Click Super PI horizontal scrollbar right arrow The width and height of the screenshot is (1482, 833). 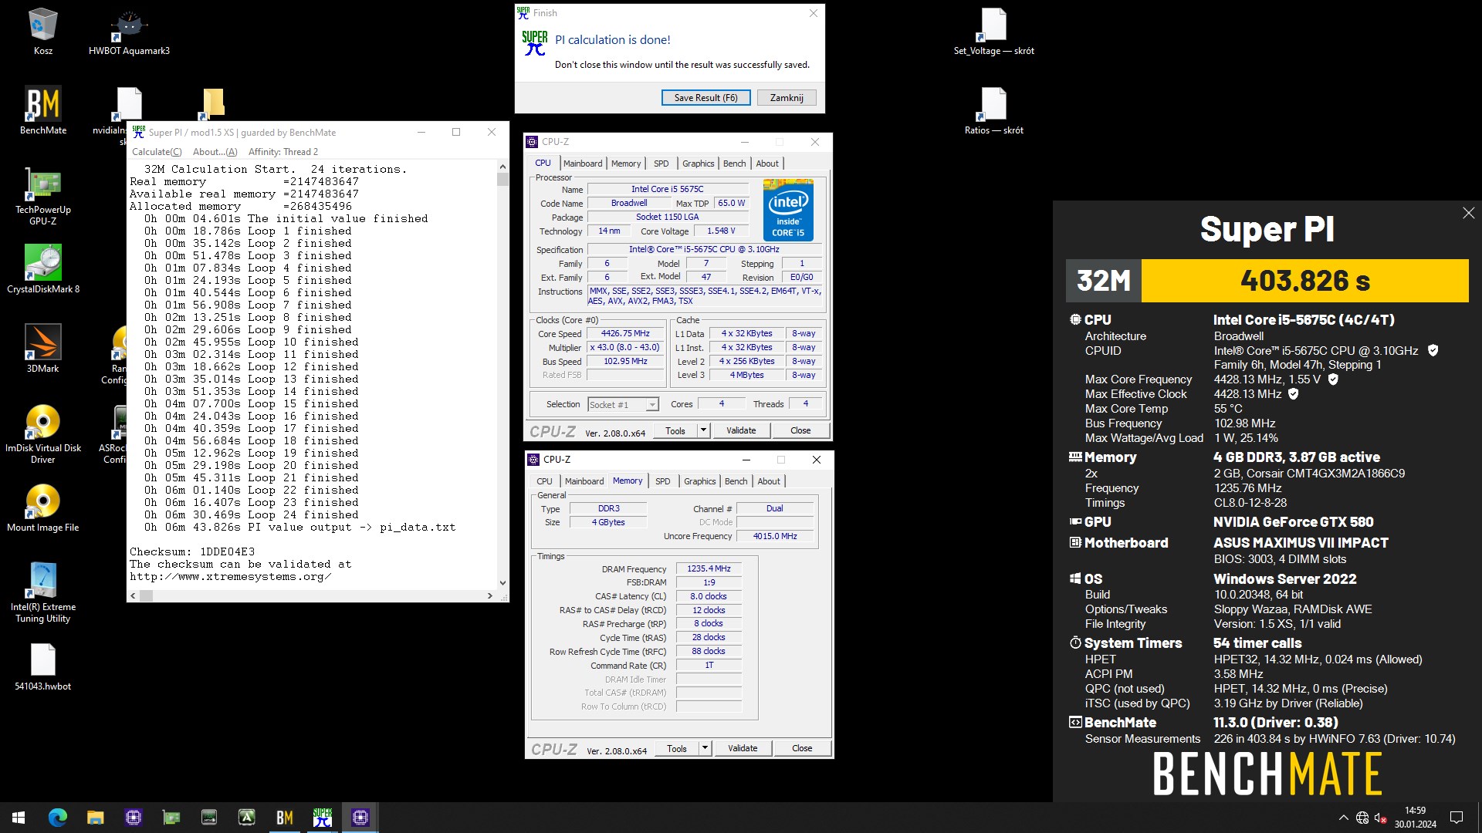pyautogui.click(x=489, y=595)
